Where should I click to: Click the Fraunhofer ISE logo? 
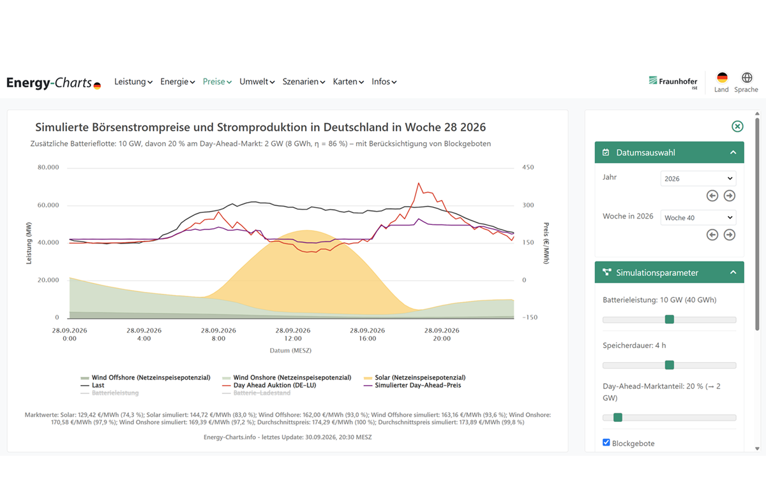click(x=673, y=82)
